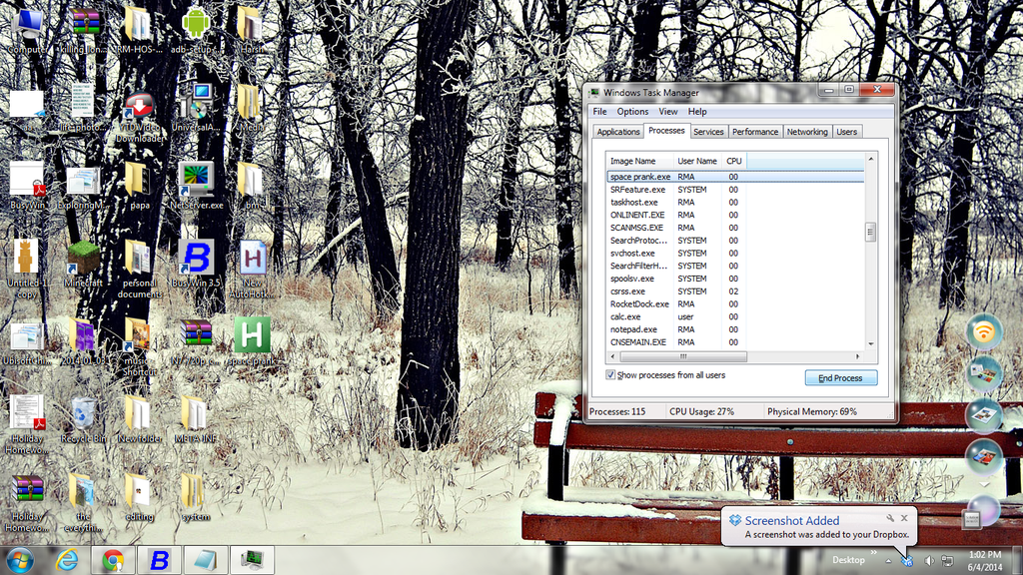Click the Windows Start button

click(x=20, y=560)
